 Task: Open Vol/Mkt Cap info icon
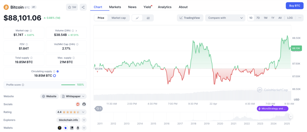click(x=78, y=44)
